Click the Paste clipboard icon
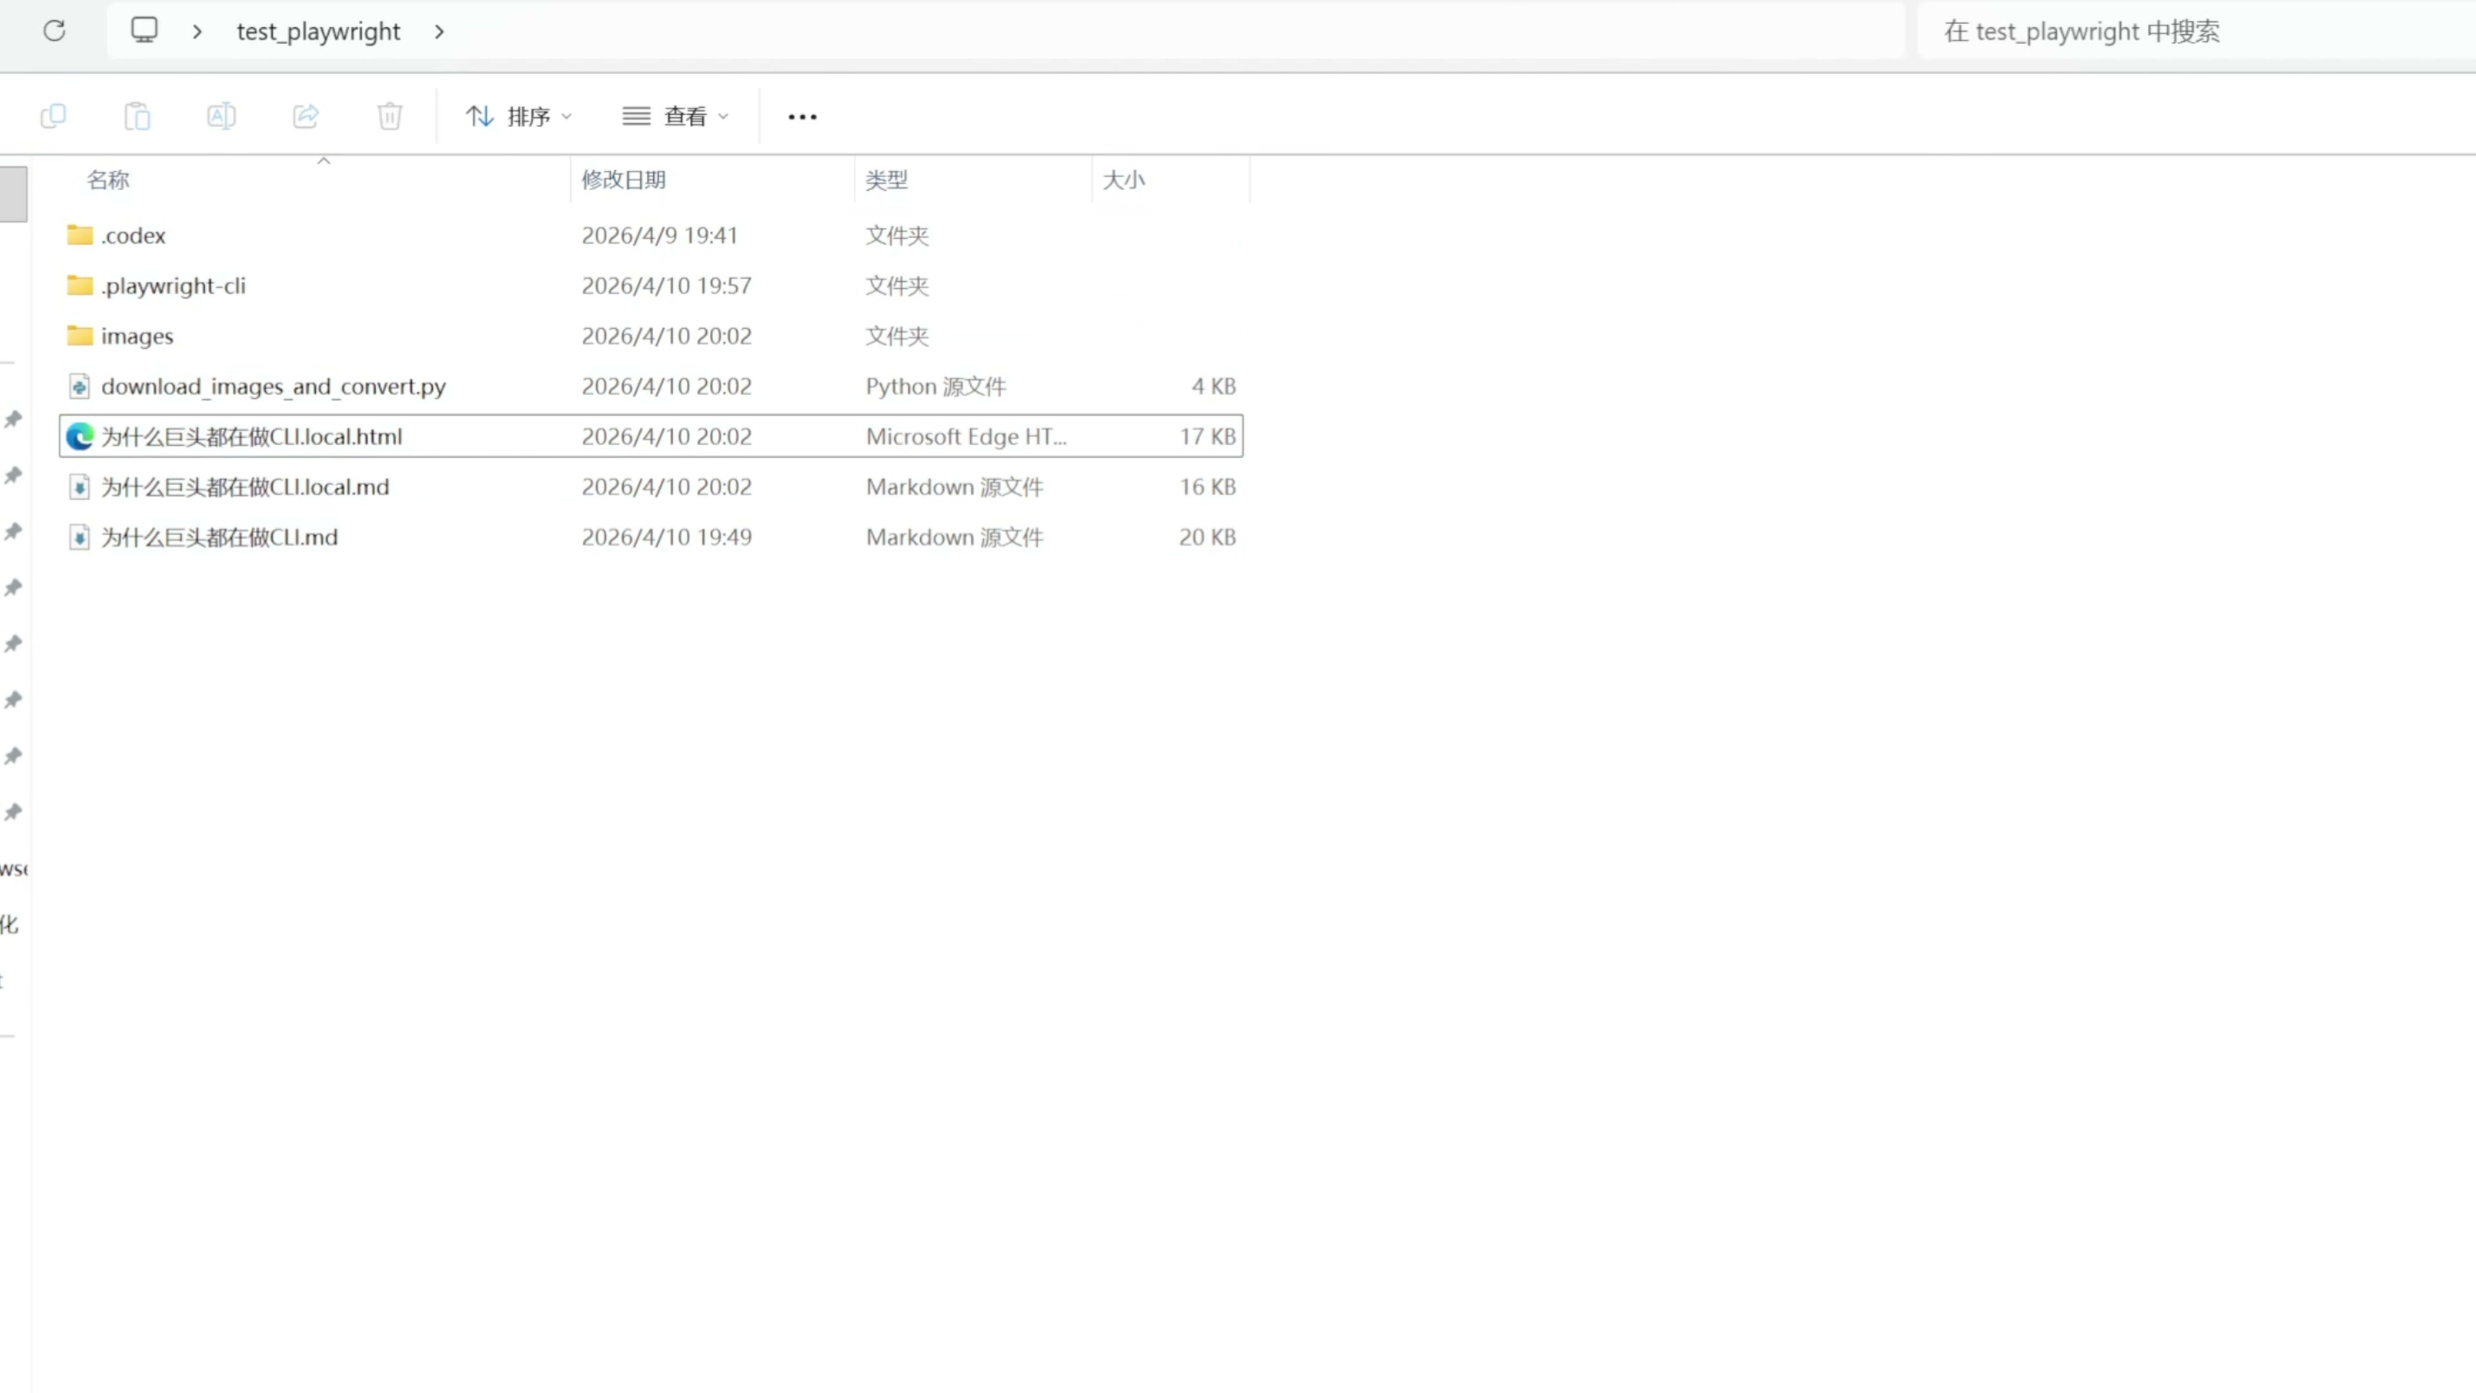 (x=137, y=116)
